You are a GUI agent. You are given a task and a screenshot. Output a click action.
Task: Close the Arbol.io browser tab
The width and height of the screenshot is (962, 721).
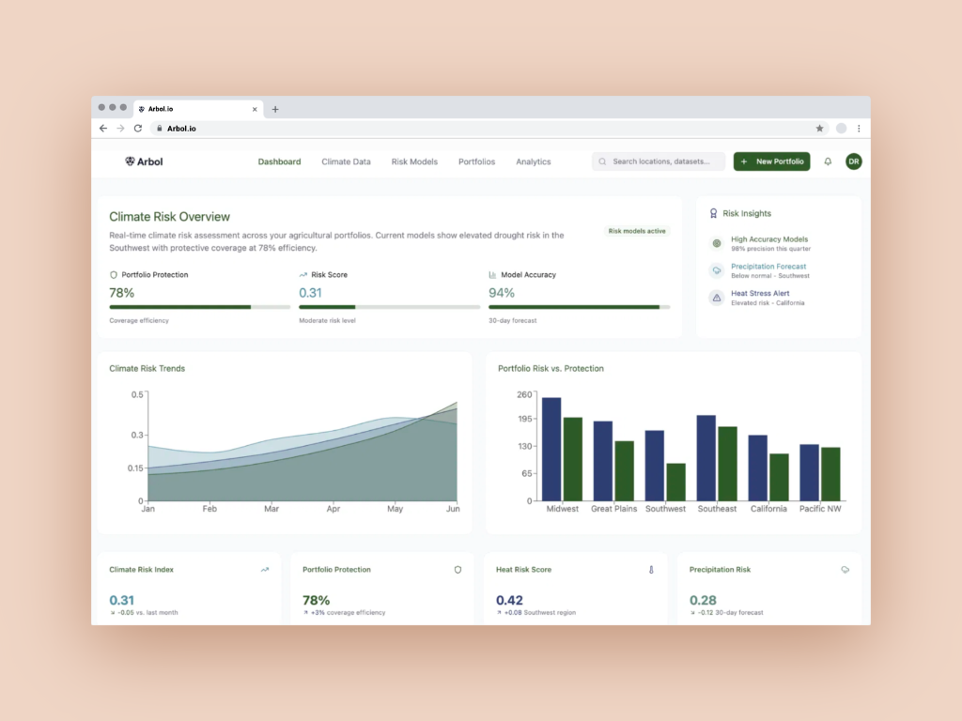coord(255,109)
